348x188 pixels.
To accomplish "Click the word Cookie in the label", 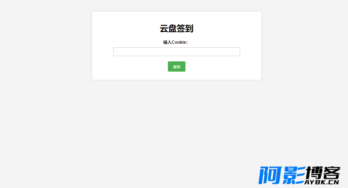I will pos(179,42).
